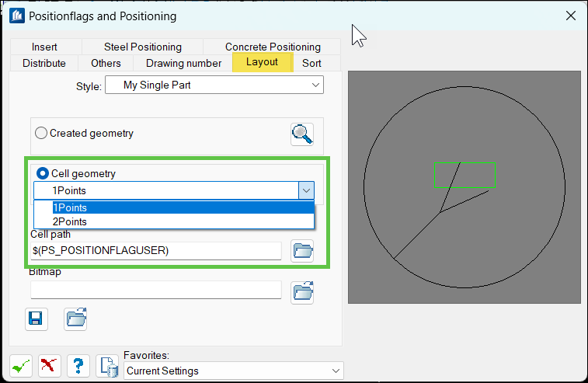Click the position flag preview image
588x383 pixels.
coord(464,187)
